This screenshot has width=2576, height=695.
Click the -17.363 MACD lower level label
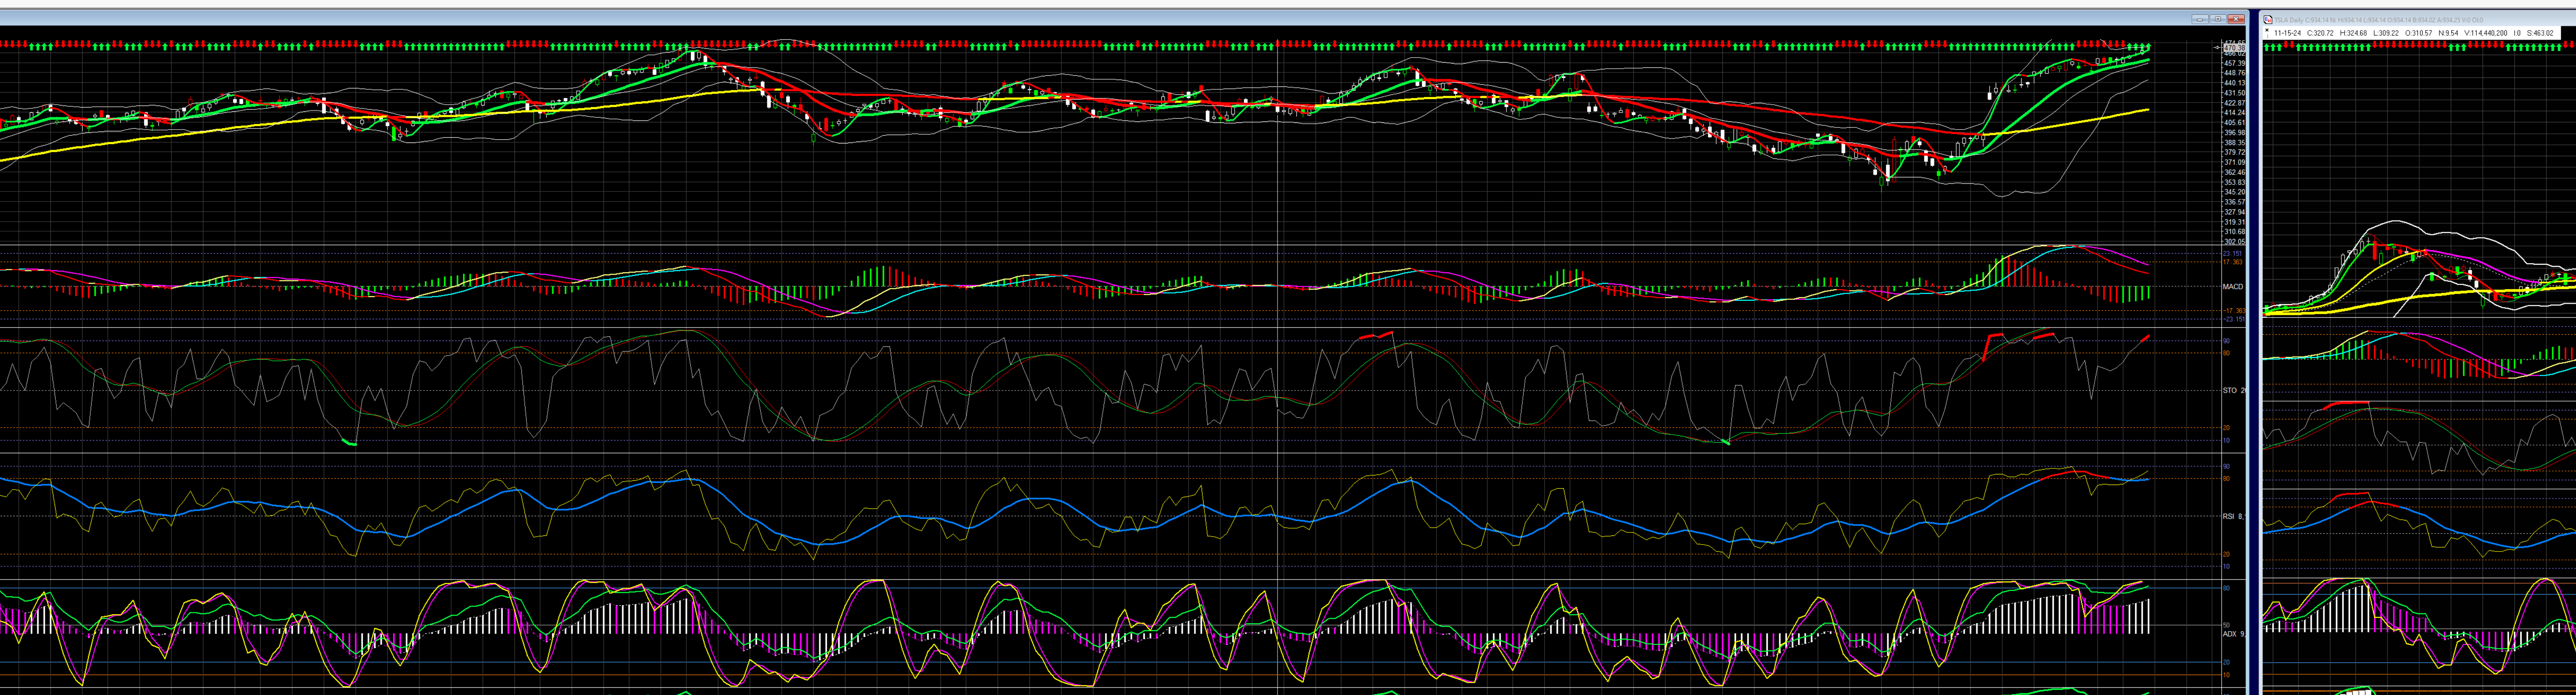pos(2234,311)
